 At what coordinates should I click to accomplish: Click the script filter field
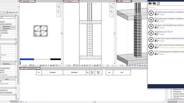[166, 7]
